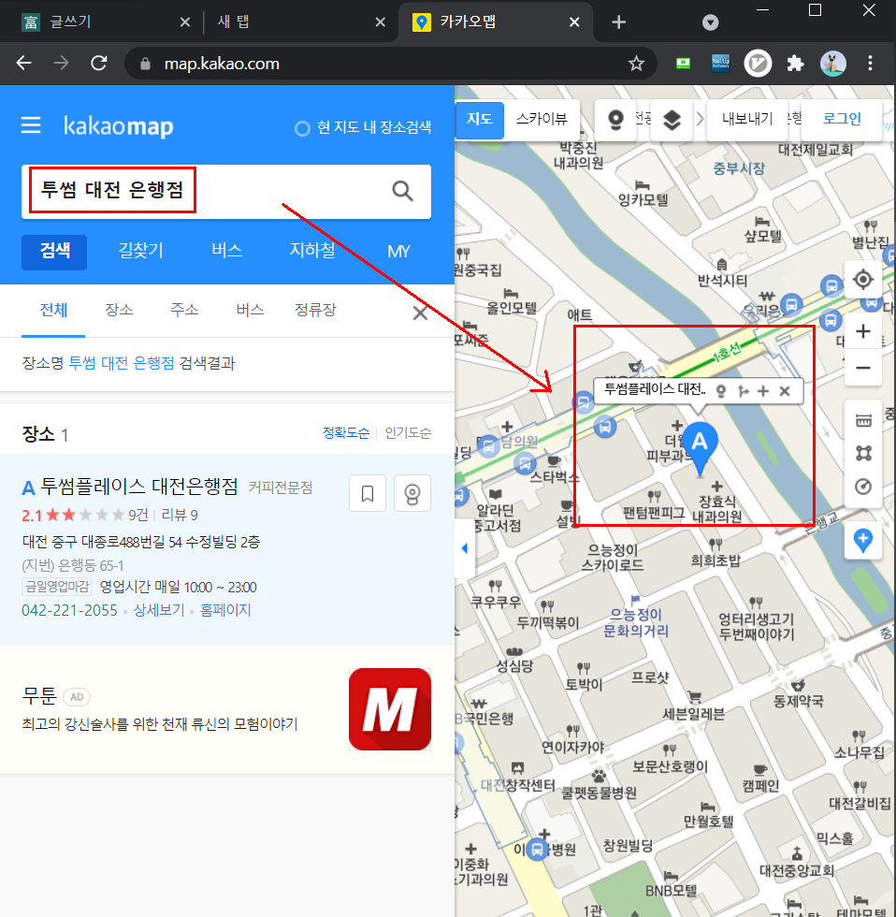Zoom in on the map
The height and width of the screenshot is (917, 896).
tap(863, 331)
